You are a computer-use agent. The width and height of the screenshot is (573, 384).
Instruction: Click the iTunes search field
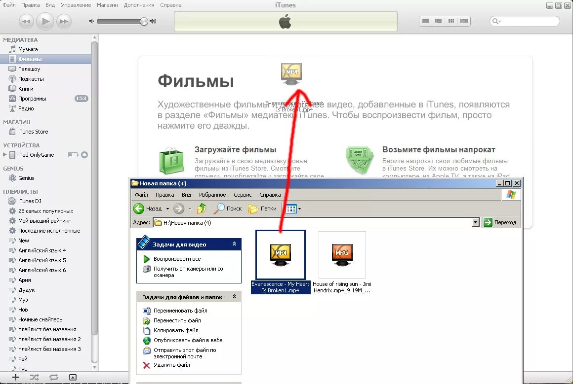(525, 21)
